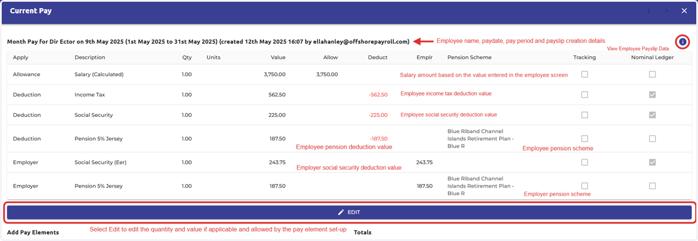The image size is (698, 241).
Task: Tick Tracking checkbox for Employer Pension 5% Jersey row
Action: click(585, 186)
